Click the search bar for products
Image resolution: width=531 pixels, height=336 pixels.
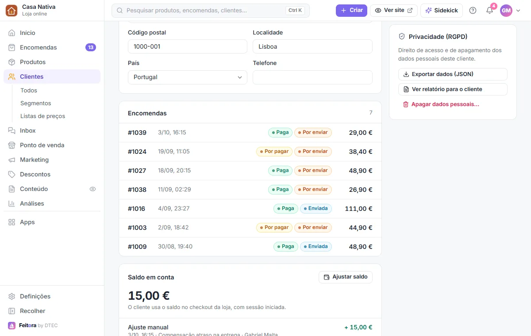pyautogui.click(x=211, y=11)
